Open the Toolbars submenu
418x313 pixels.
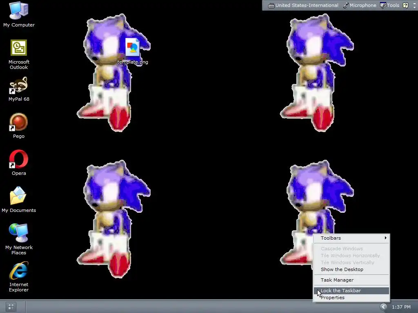[x=351, y=238]
